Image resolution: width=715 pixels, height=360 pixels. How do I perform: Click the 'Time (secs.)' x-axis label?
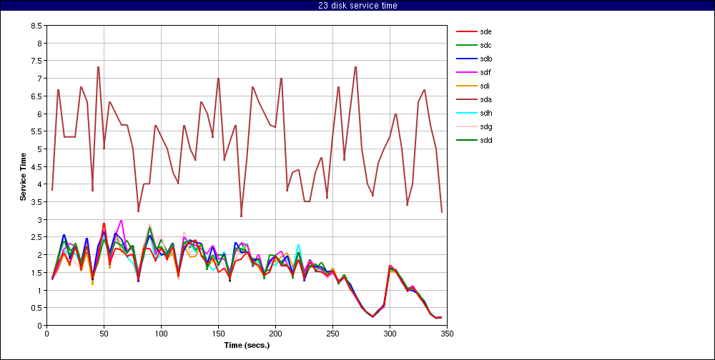[x=247, y=345]
